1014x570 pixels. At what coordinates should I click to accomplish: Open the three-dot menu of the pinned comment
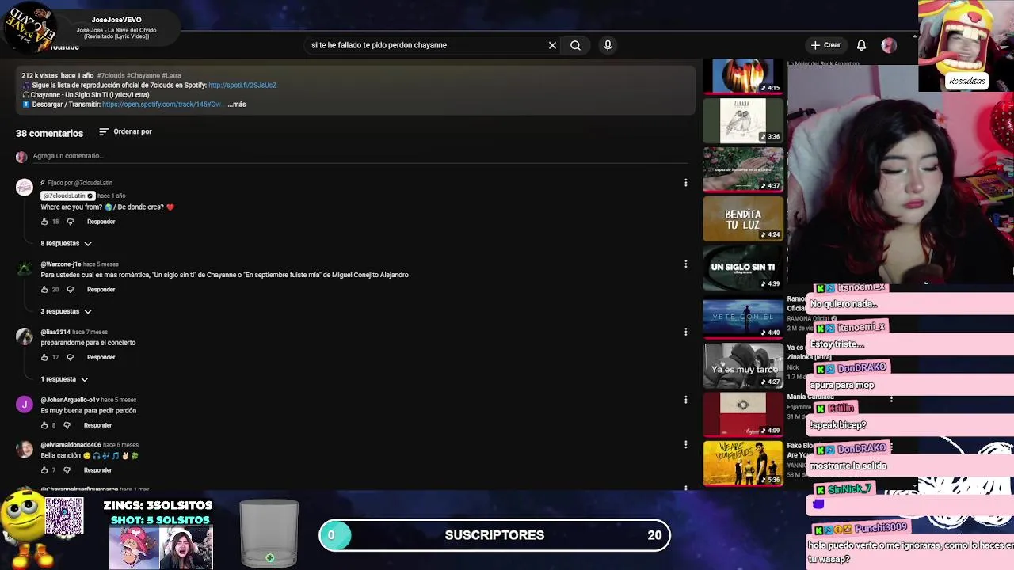tap(685, 183)
